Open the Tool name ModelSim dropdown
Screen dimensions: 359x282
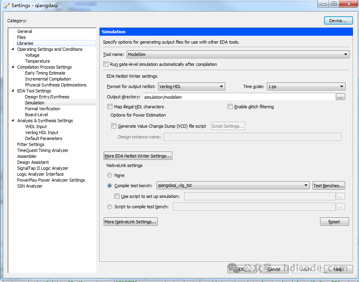[x=238, y=54]
